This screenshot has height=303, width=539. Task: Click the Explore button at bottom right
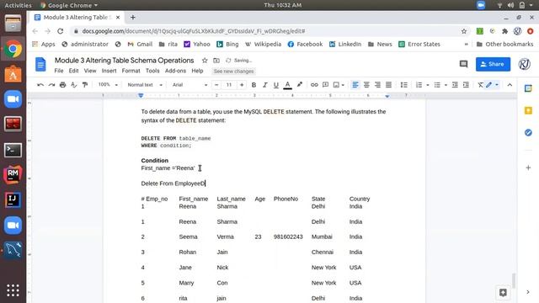pos(503,292)
